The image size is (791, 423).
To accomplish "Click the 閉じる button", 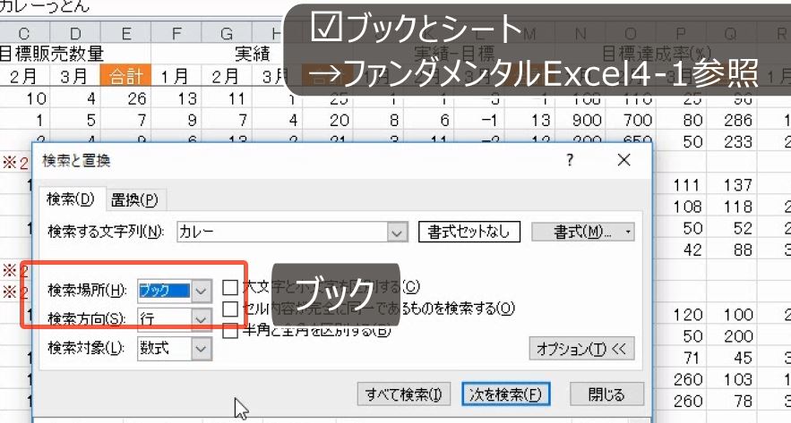I will tap(606, 394).
